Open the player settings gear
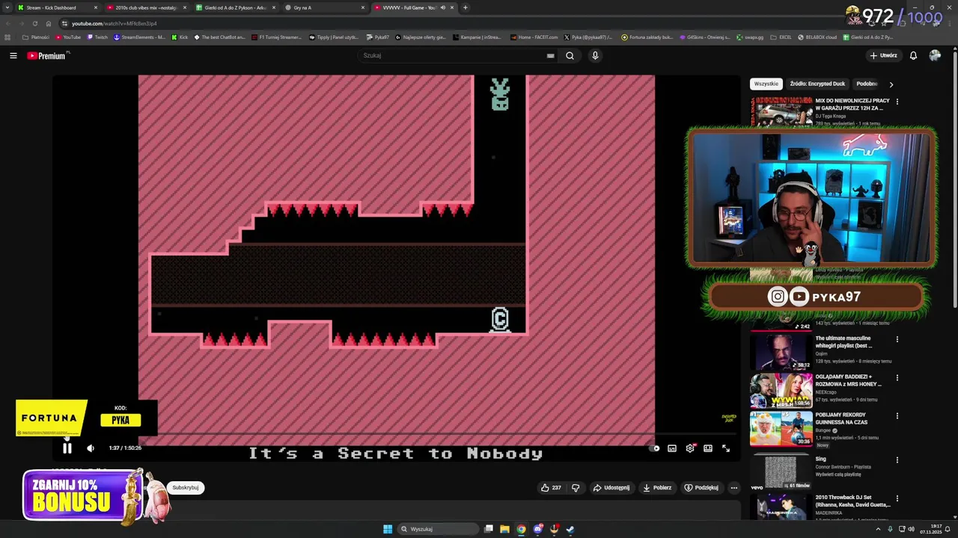Screen dimensions: 958x538 [690, 448]
